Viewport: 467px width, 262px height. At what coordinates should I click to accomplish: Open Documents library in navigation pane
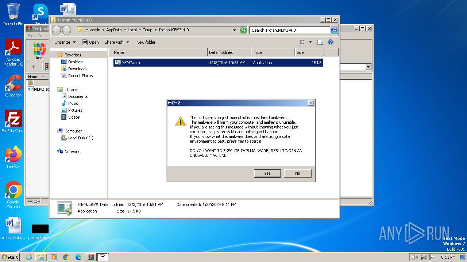[x=78, y=96]
